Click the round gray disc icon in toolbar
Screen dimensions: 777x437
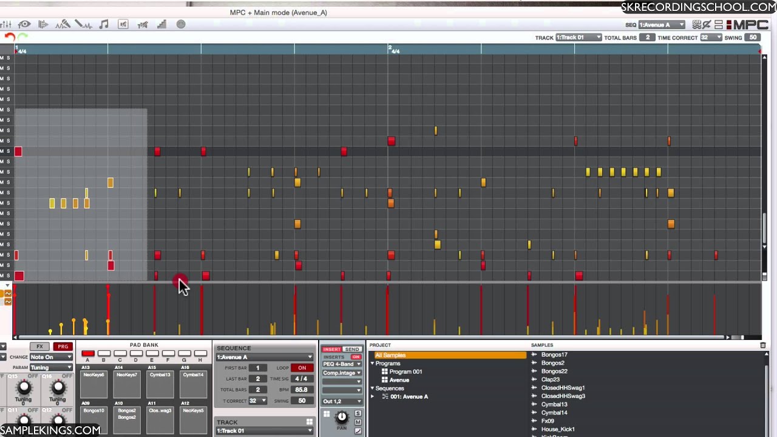[x=181, y=24]
